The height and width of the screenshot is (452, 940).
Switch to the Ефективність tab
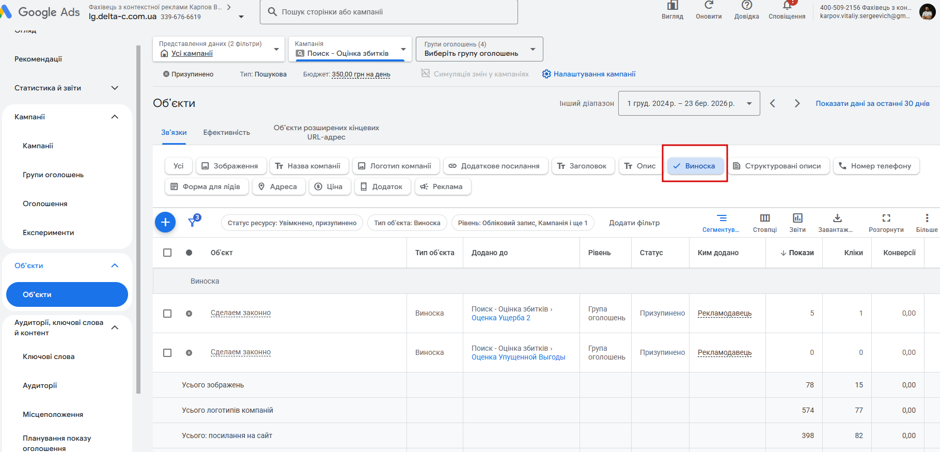pyautogui.click(x=226, y=133)
